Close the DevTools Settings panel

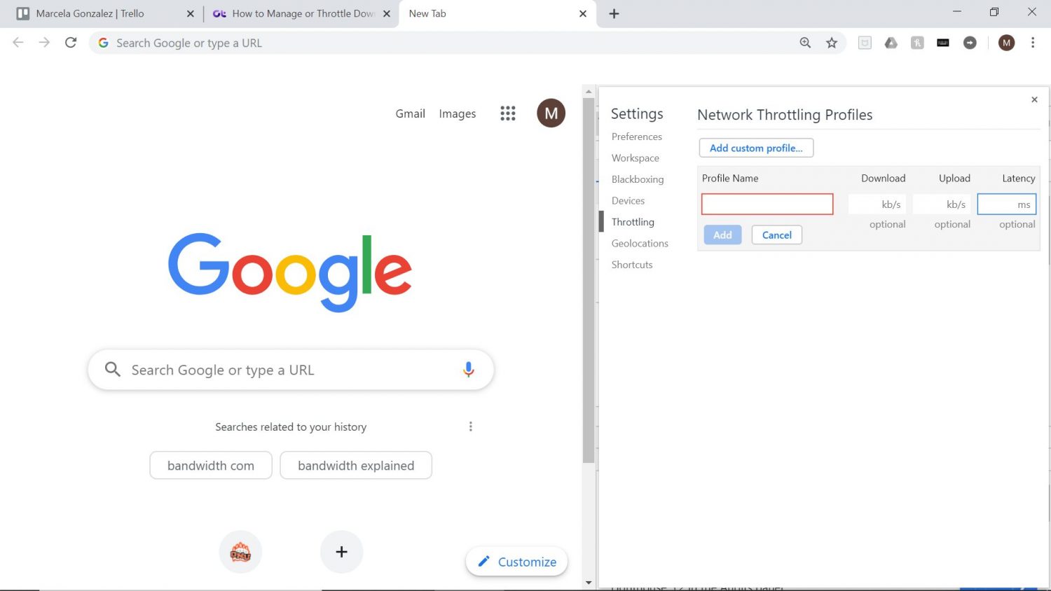click(x=1034, y=99)
